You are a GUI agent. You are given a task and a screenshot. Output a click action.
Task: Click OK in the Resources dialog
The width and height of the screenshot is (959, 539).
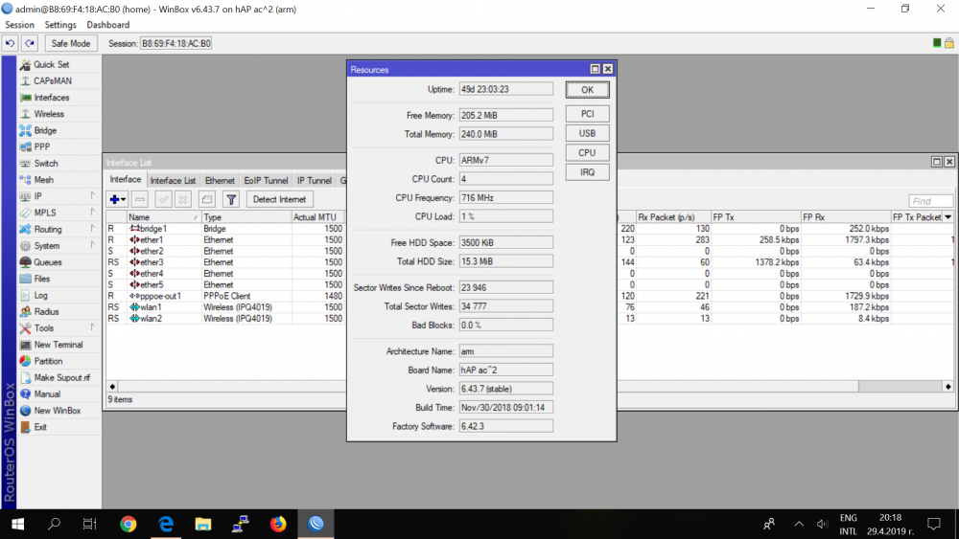click(x=587, y=89)
